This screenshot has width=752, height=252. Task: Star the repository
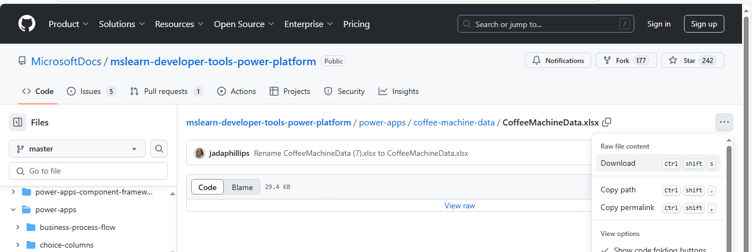[x=692, y=61]
